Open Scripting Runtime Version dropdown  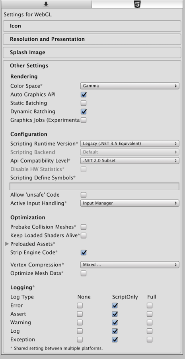click(130, 144)
